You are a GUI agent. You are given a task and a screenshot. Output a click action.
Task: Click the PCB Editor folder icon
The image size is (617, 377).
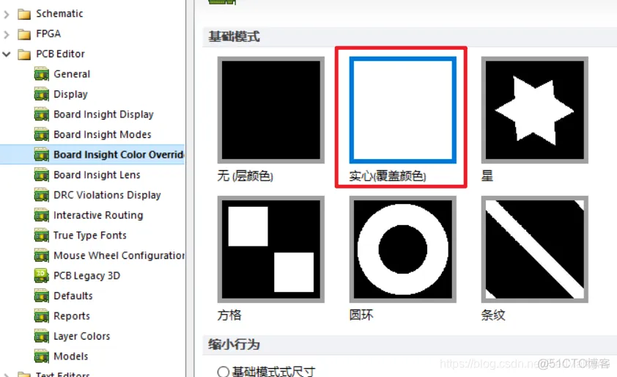coord(24,54)
